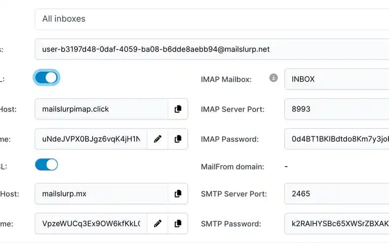Open the All inboxes selector
Image resolution: width=389 pixels, height=243 pixels.
[x=212, y=19]
